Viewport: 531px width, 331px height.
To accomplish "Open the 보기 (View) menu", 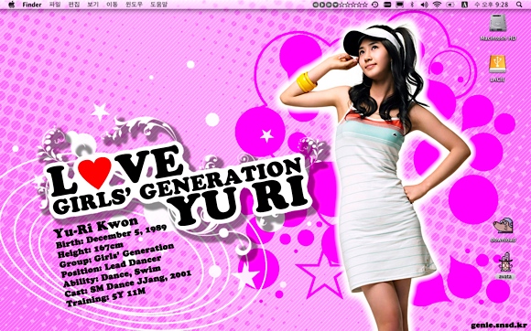I will coord(92,5).
